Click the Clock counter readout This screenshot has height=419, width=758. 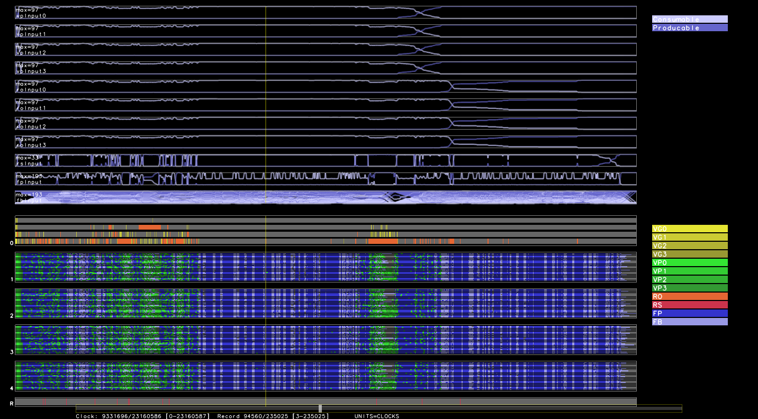[142, 416]
